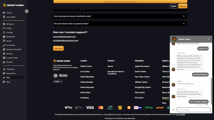Viewport: 214px width, 120px height.
Task: Open Promotions in the sidebar
Action: tap(11, 73)
